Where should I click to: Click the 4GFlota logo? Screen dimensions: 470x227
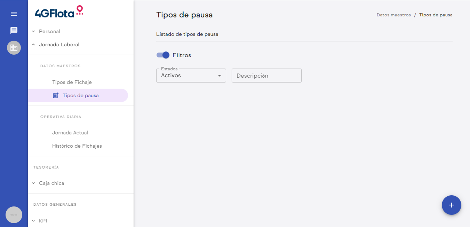click(x=59, y=12)
